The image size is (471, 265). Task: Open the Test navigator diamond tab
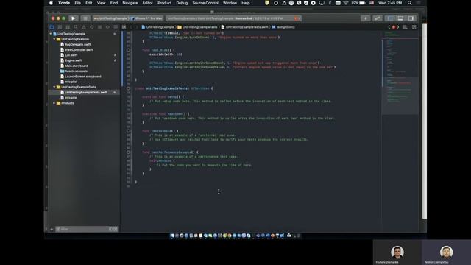(91, 27)
